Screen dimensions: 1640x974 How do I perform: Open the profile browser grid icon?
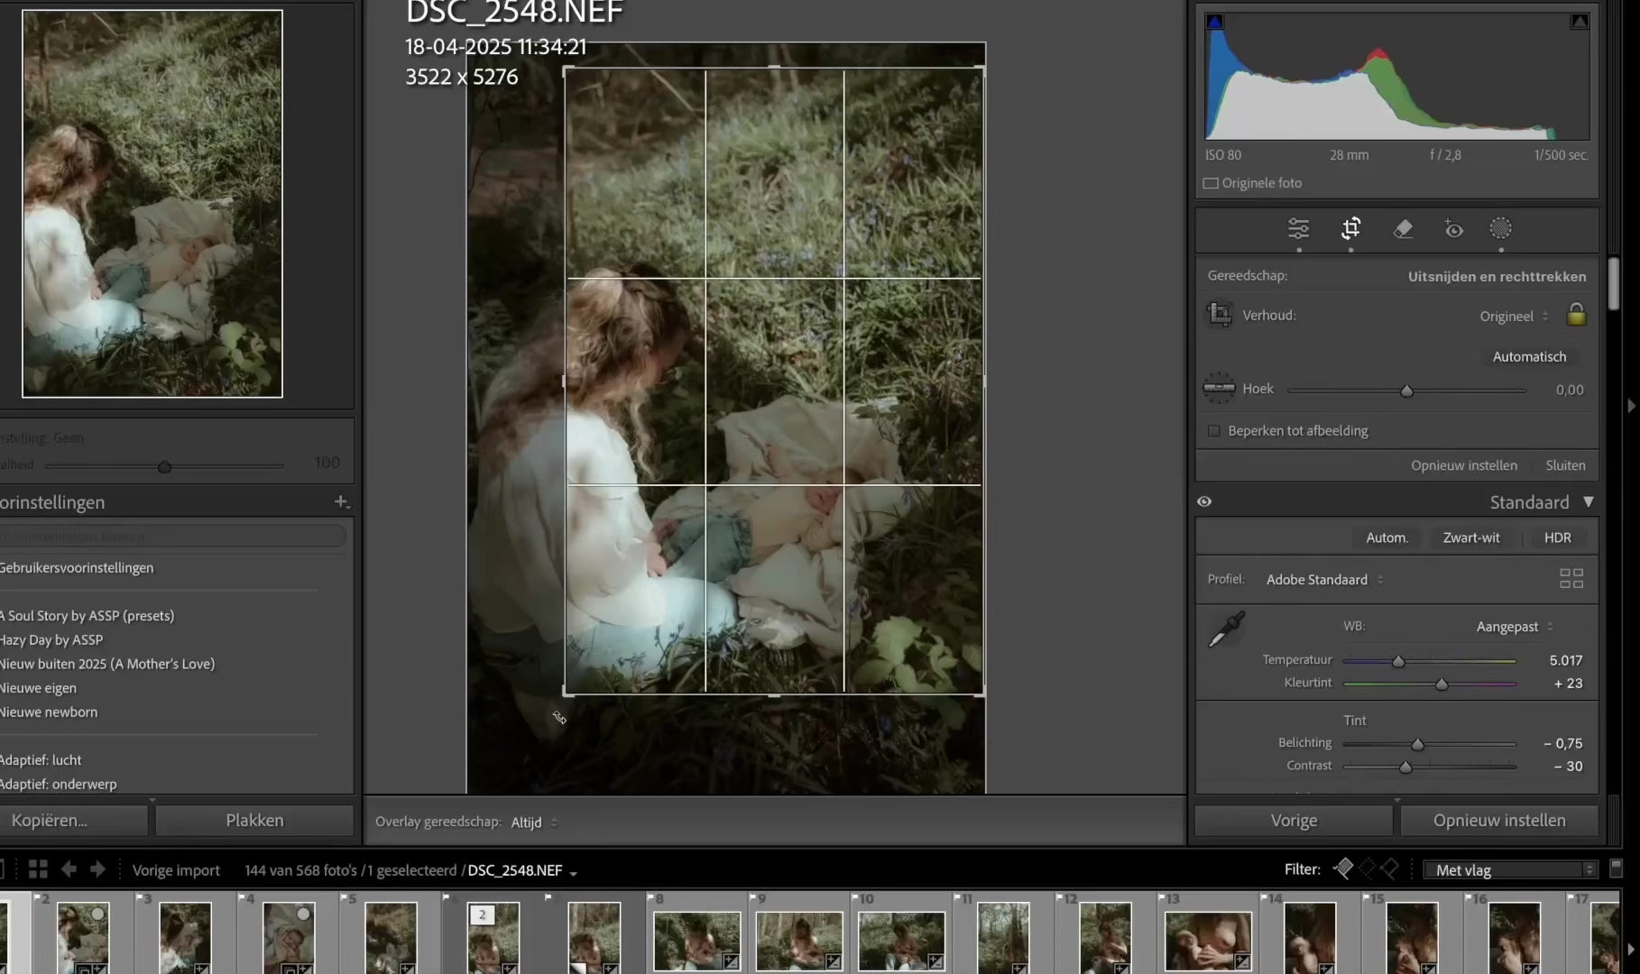point(1571,579)
